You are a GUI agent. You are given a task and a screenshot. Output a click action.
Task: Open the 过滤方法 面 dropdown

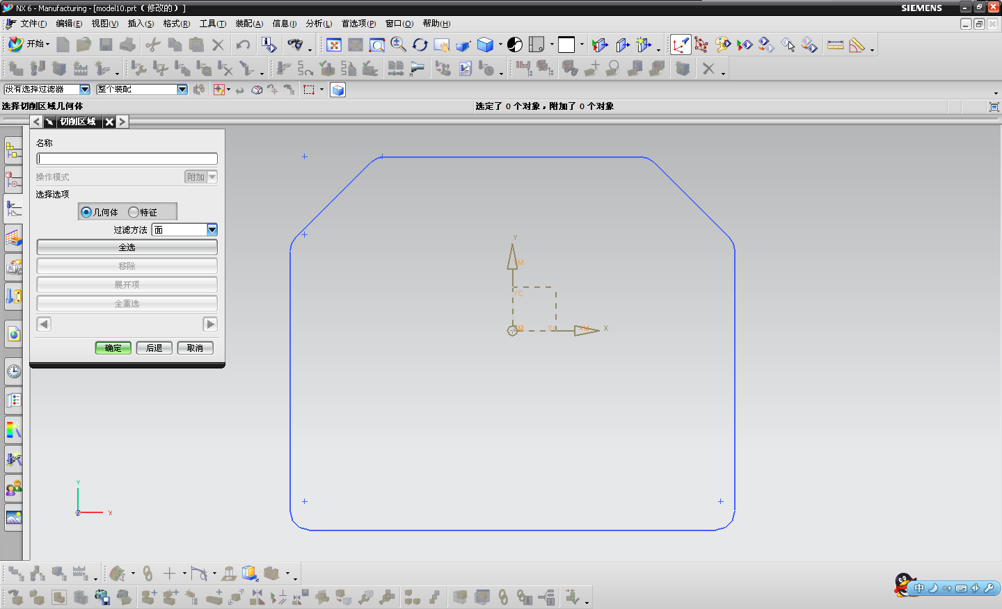tap(185, 229)
